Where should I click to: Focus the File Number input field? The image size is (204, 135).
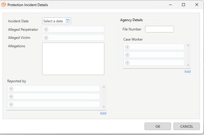click(160, 29)
